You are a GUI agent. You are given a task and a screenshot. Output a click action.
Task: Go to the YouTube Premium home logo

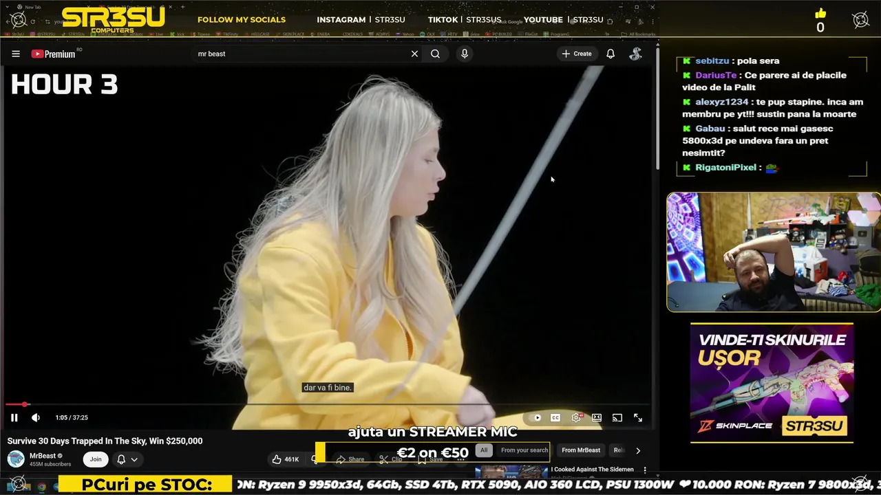[x=53, y=54]
